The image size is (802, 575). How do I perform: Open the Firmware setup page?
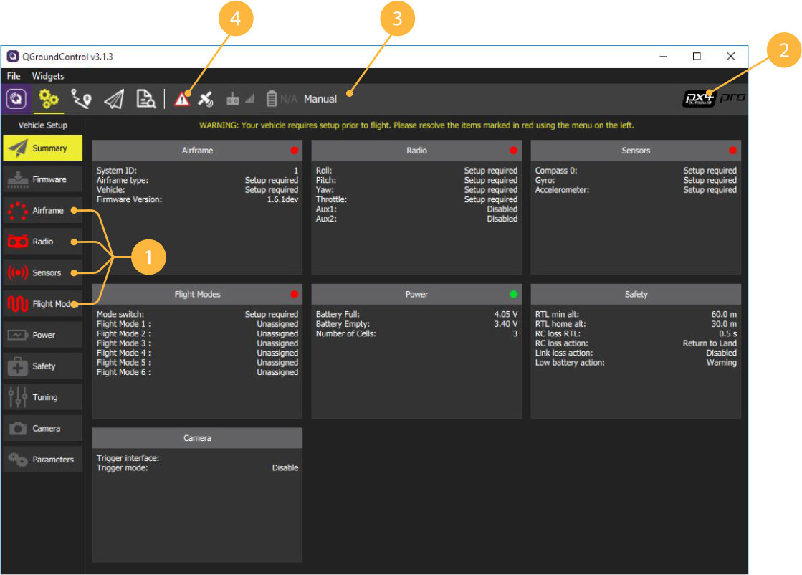click(x=42, y=179)
